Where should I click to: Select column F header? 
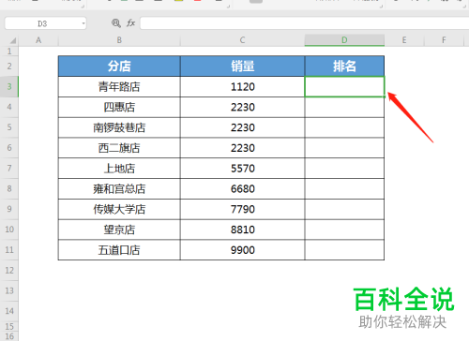pyautogui.click(x=444, y=40)
